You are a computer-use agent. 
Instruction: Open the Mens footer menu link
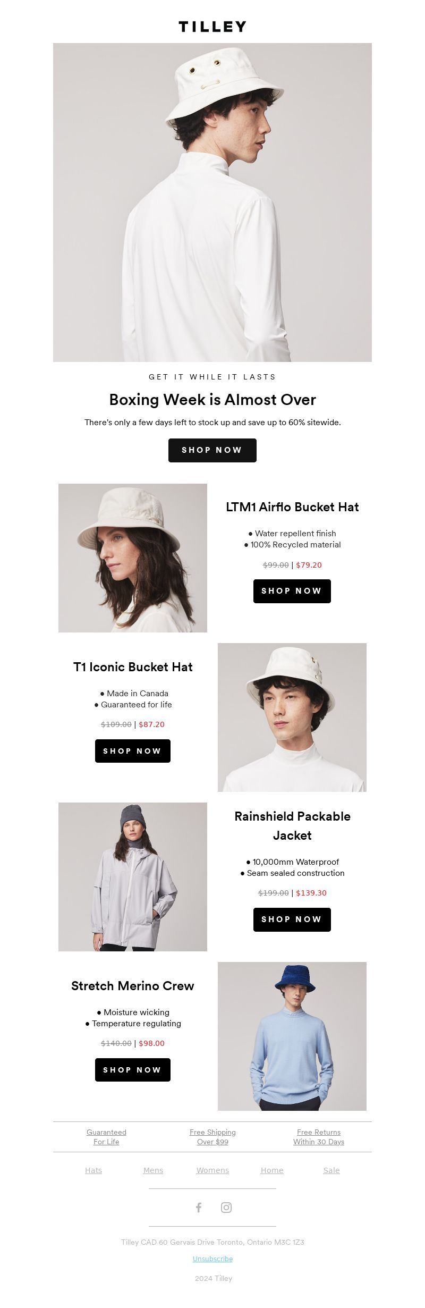(x=153, y=1170)
